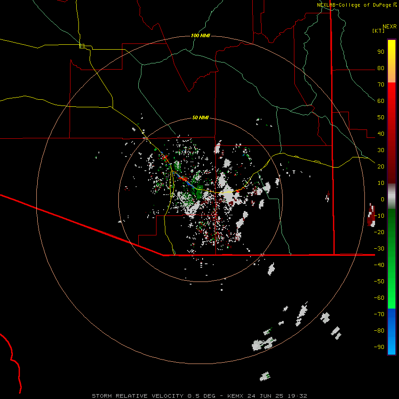Click the positive 40 tick on velocity scale
This screenshot has width=399, height=399.
coord(381,134)
